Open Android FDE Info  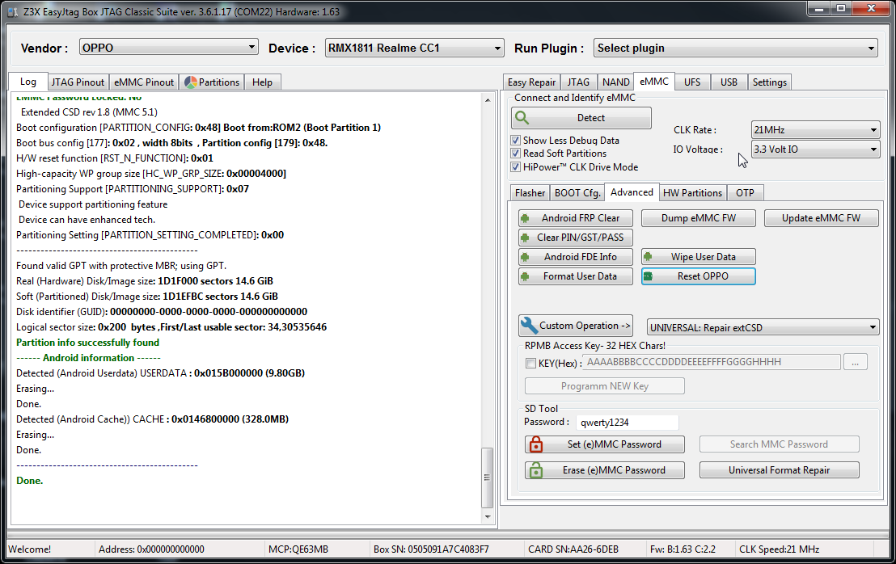(575, 257)
